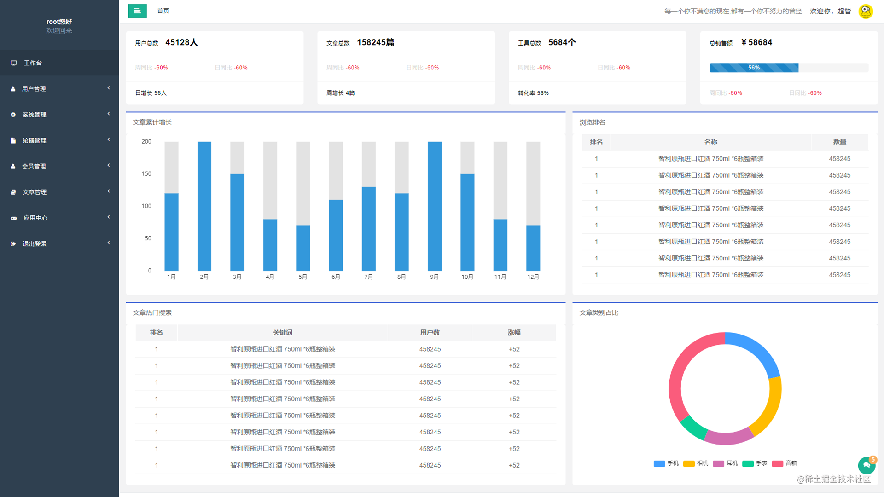Click the logout icon beside 退出登录

pyautogui.click(x=13, y=244)
